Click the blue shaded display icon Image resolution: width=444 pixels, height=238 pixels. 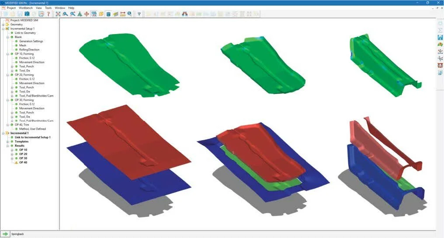(108, 14)
